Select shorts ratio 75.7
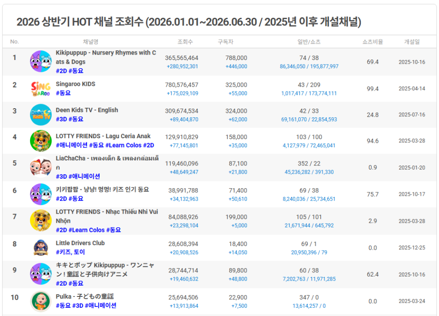Screen dimensions: 439x316 [373, 194]
